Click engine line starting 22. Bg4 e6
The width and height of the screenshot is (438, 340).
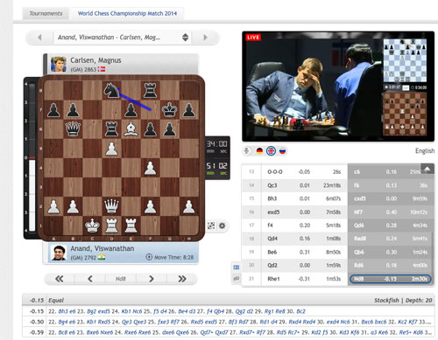[x=240, y=322]
